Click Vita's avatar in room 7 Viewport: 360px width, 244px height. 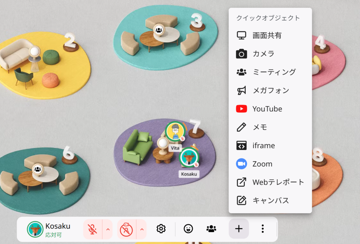coord(175,132)
